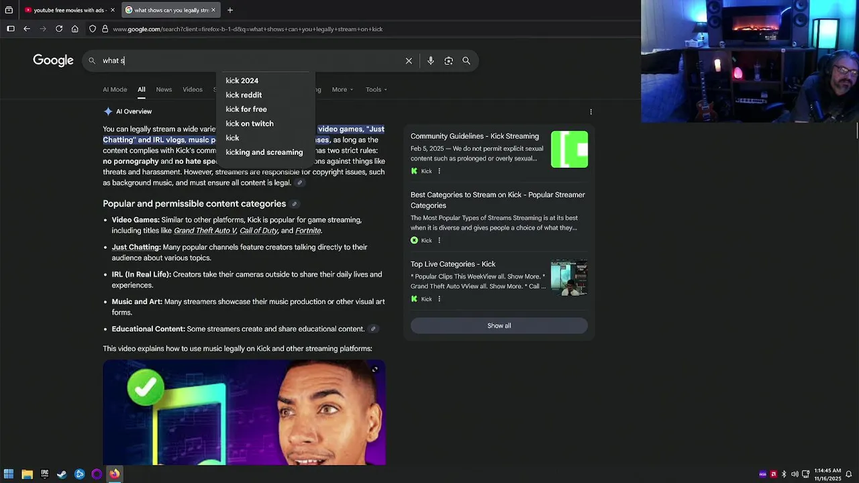The height and width of the screenshot is (483, 859).
Task: Play the music legally on Kick video
Action: [244, 413]
